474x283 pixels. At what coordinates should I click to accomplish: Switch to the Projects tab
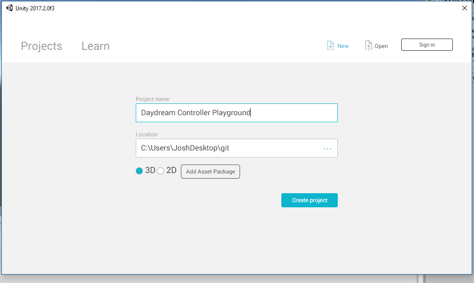coord(41,46)
